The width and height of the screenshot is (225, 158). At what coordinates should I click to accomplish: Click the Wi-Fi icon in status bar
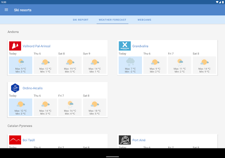tap(217, 2)
